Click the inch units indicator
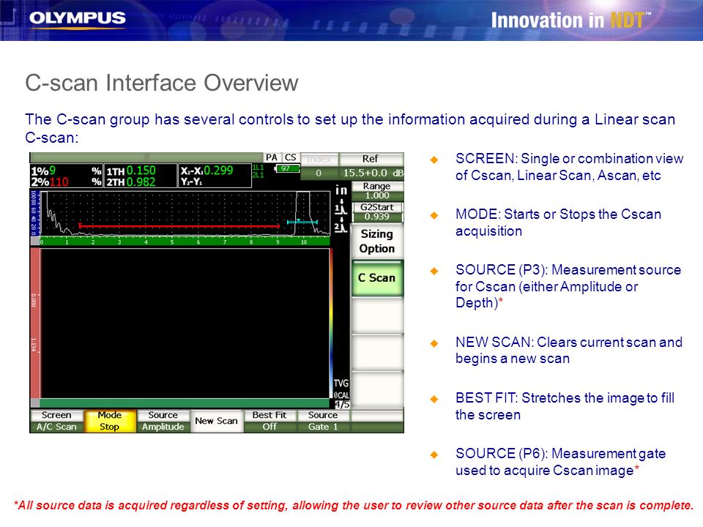This screenshot has height=527, width=703. click(341, 190)
